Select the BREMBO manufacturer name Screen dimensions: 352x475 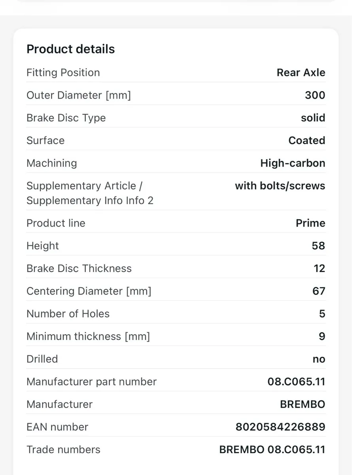click(x=303, y=404)
